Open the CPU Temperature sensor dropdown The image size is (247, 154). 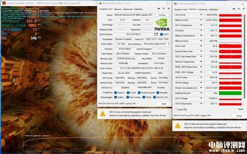click(201, 104)
